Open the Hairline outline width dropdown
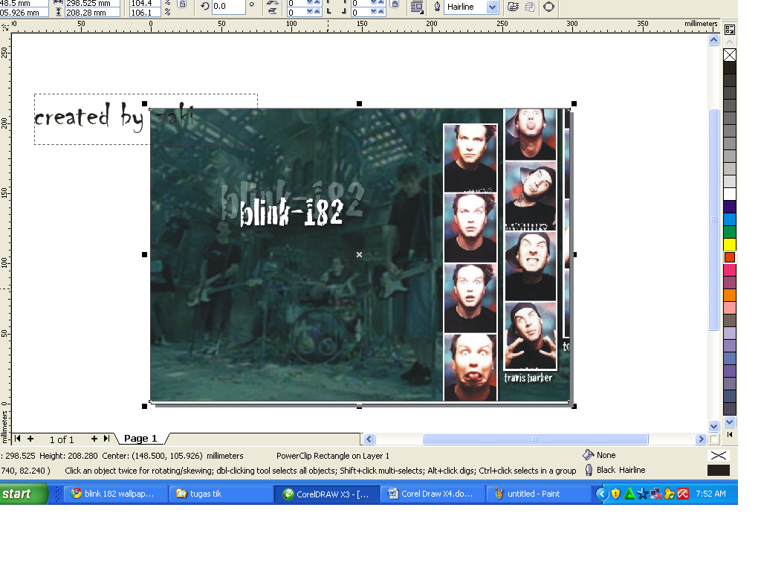The width and height of the screenshot is (761, 571). click(x=492, y=7)
